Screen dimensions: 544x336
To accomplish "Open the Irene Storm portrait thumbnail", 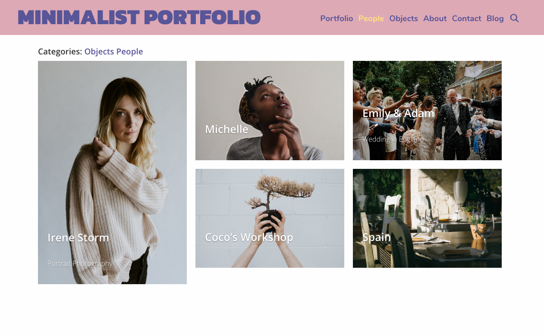I will click(x=112, y=172).
